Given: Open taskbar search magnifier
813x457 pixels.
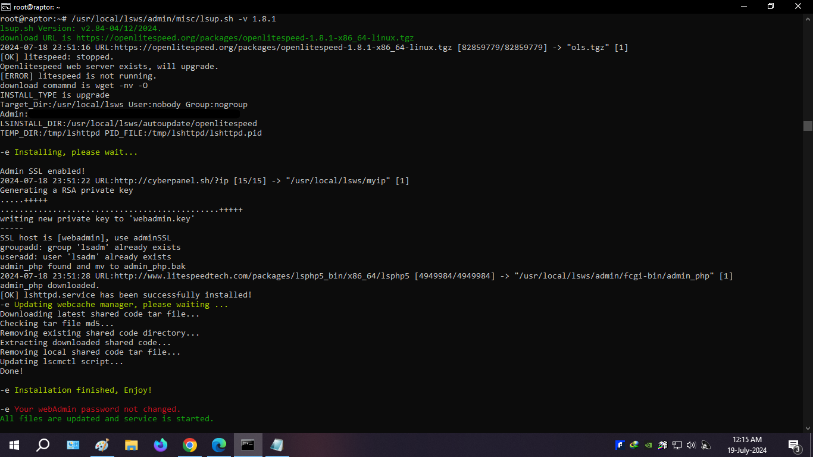Looking at the screenshot, I should click(x=43, y=445).
